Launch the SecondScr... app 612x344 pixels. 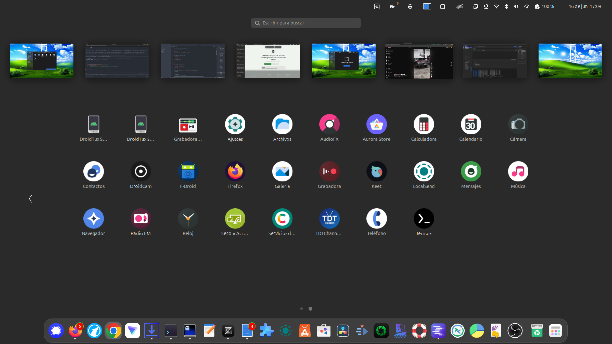pyautogui.click(x=235, y=219)
